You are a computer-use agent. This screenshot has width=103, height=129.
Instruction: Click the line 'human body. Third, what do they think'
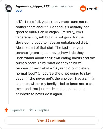coord(49,63)
